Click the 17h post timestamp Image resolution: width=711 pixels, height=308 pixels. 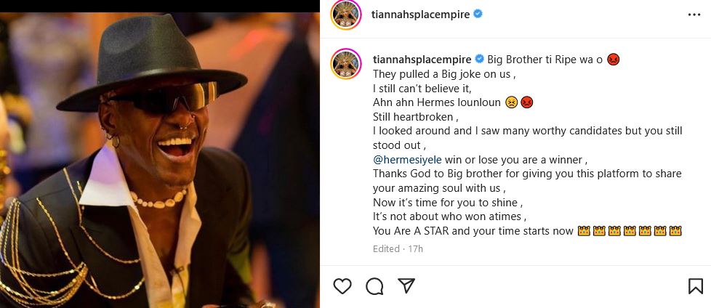[416, 248]
